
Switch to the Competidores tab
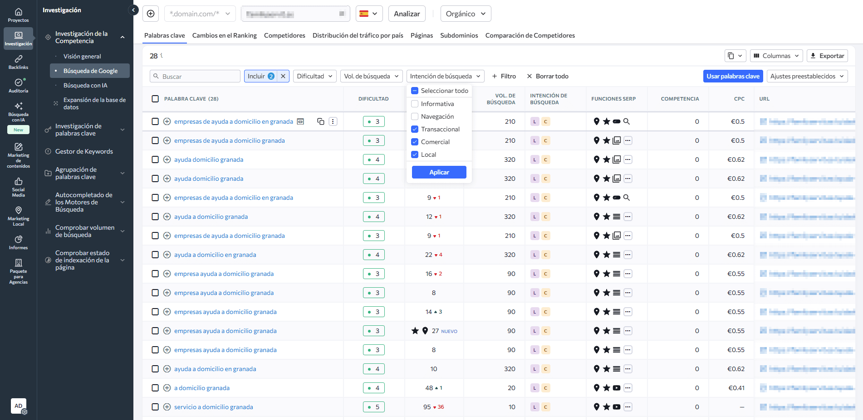coord(284,35)
